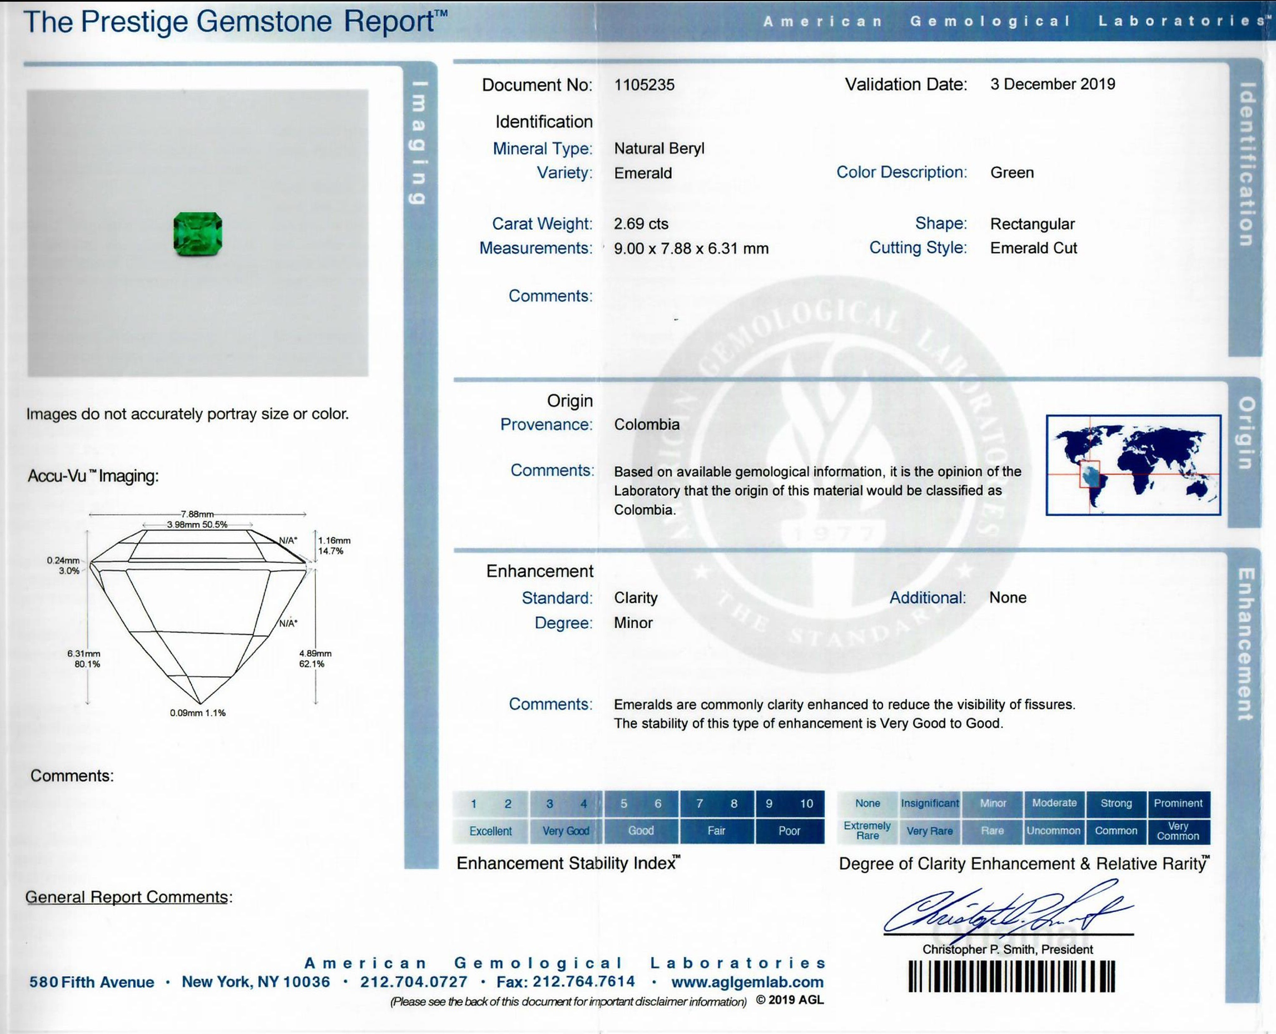This screenshot has width=1276, height=1034.
Task: Click the Natural Beryl mineral type value
Action: (659, 148)
